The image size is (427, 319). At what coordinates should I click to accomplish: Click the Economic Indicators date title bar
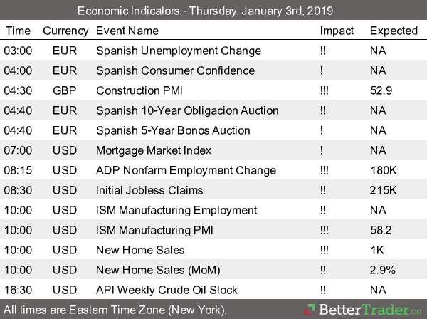tap(213, 11)
